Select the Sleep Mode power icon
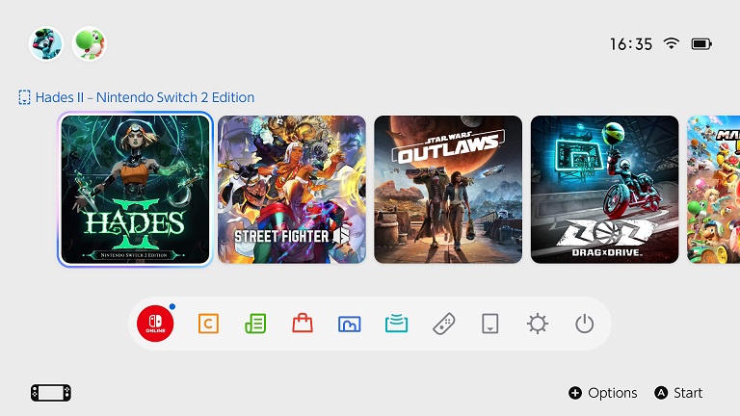 tap(584, 324)
